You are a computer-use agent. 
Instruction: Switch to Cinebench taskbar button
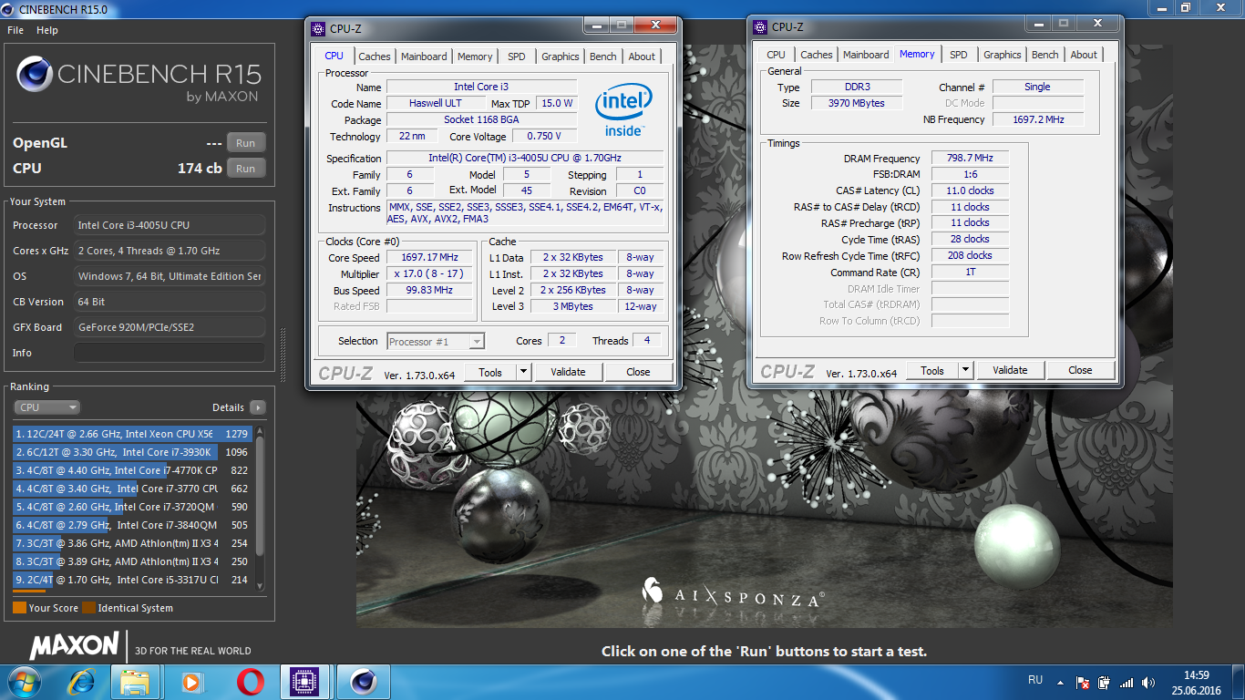(363, 682)
